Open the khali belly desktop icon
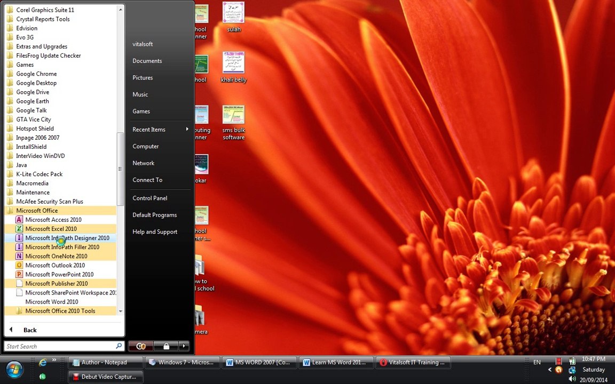Viewport: 615px width, 384px height. (234, 67)
